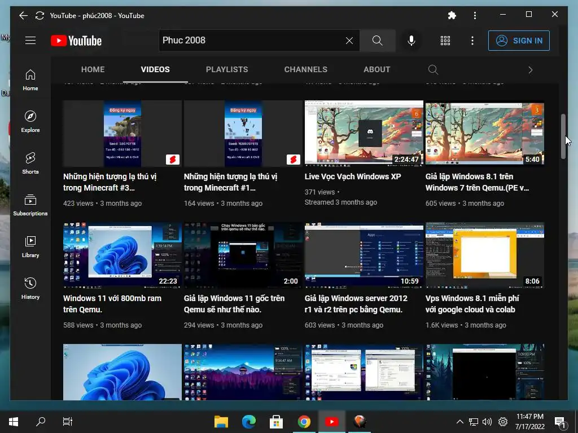Screen dimensions: 578x433
Task: Go back using the window back arrow
Action: pos(23,15)
